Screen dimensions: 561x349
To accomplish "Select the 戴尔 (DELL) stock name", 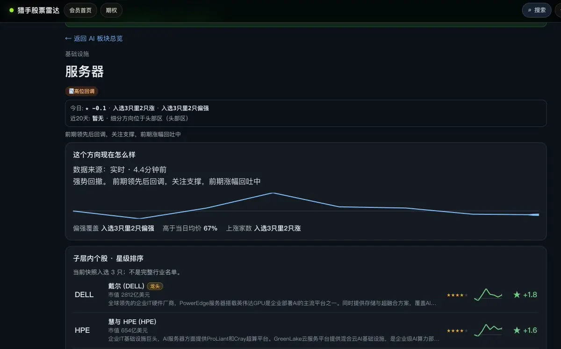I will 126,286.
